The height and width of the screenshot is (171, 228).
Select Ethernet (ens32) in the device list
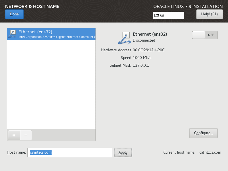[51, 34]
